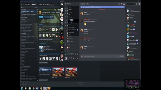This screenshot has width=161, height=90.
Task: Open Steam username menu next to Community
Action: coord(51,4)
